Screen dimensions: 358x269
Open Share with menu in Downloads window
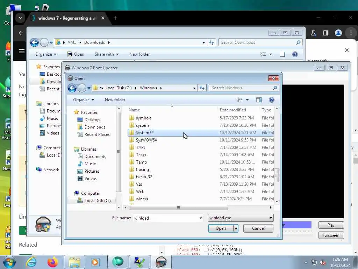(106, 54)
